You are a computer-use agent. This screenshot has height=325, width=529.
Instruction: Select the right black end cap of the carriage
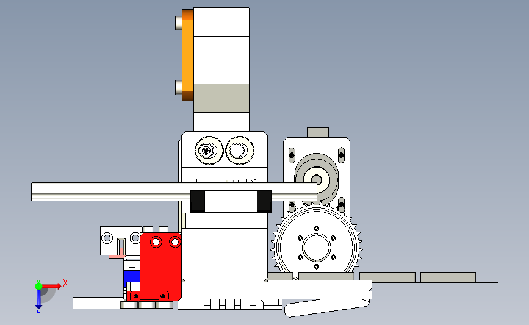(264, 202)
